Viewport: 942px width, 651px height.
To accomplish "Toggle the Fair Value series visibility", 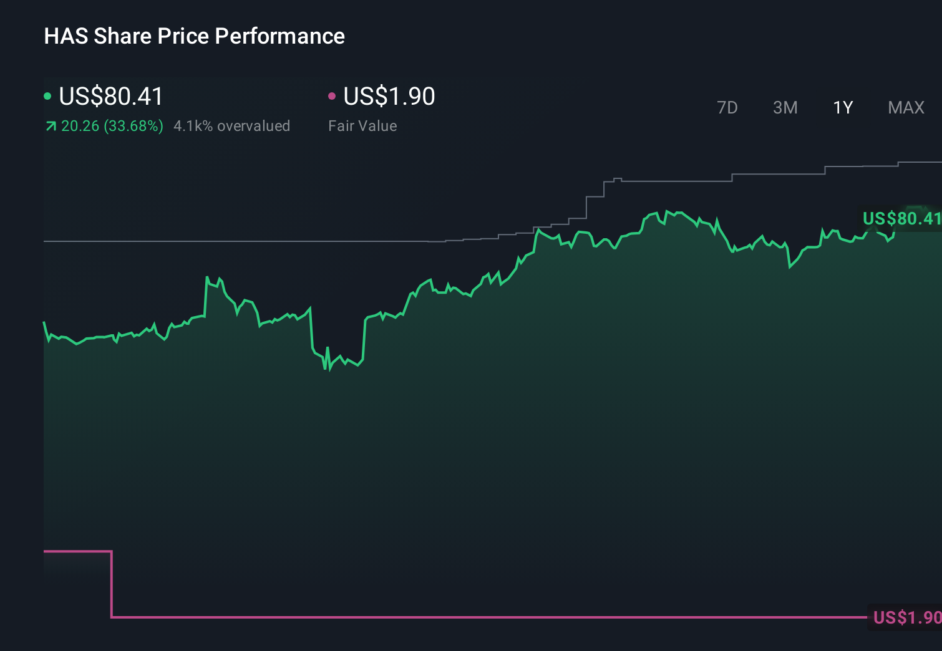I will click(x=388, y=96).
